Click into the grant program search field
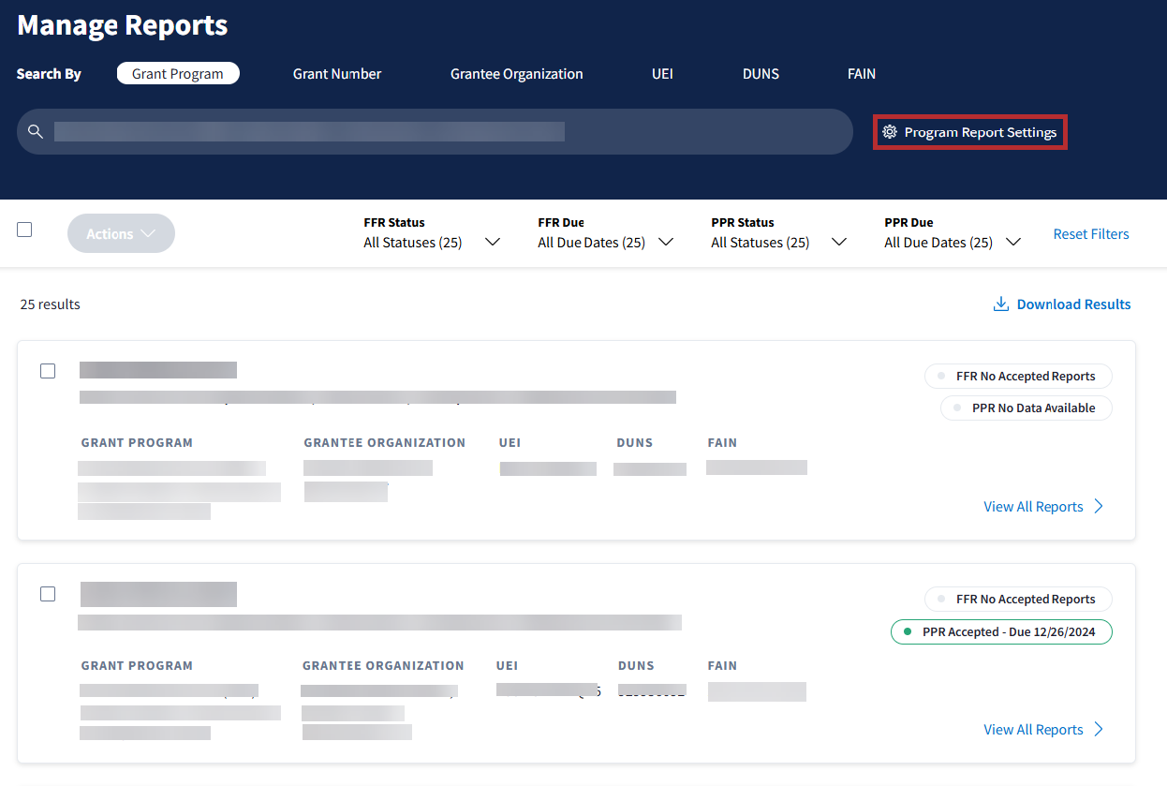 tap(440, 132)
